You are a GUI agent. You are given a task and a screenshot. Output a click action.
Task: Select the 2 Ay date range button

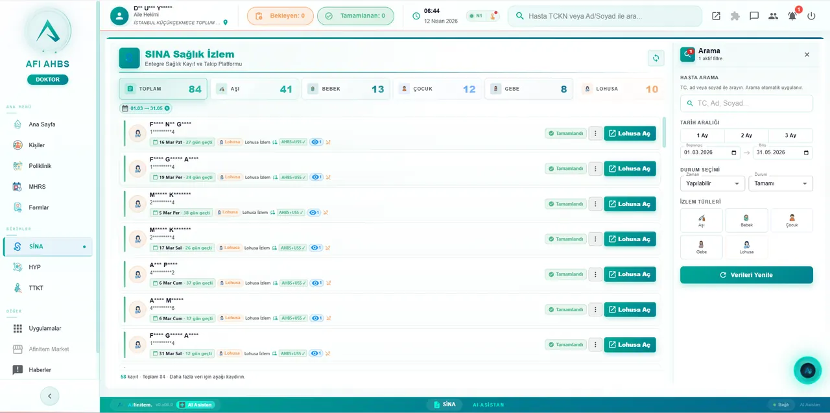click(x=747, y=136)
